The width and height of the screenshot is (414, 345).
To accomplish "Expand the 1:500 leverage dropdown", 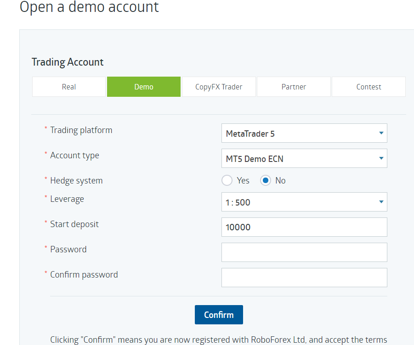I will pyautogui.click(x=304, y=202).
